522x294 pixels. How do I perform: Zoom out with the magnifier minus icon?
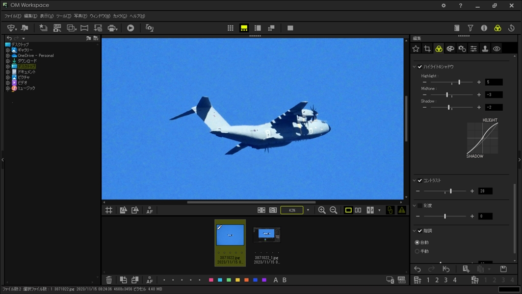click(x=333, y=210)
